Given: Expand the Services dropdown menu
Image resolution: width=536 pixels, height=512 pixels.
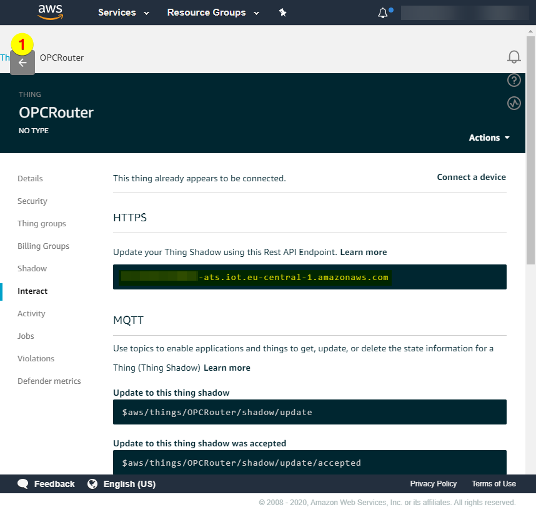Looking at the screenshot, I should click(x=124, y=13).
